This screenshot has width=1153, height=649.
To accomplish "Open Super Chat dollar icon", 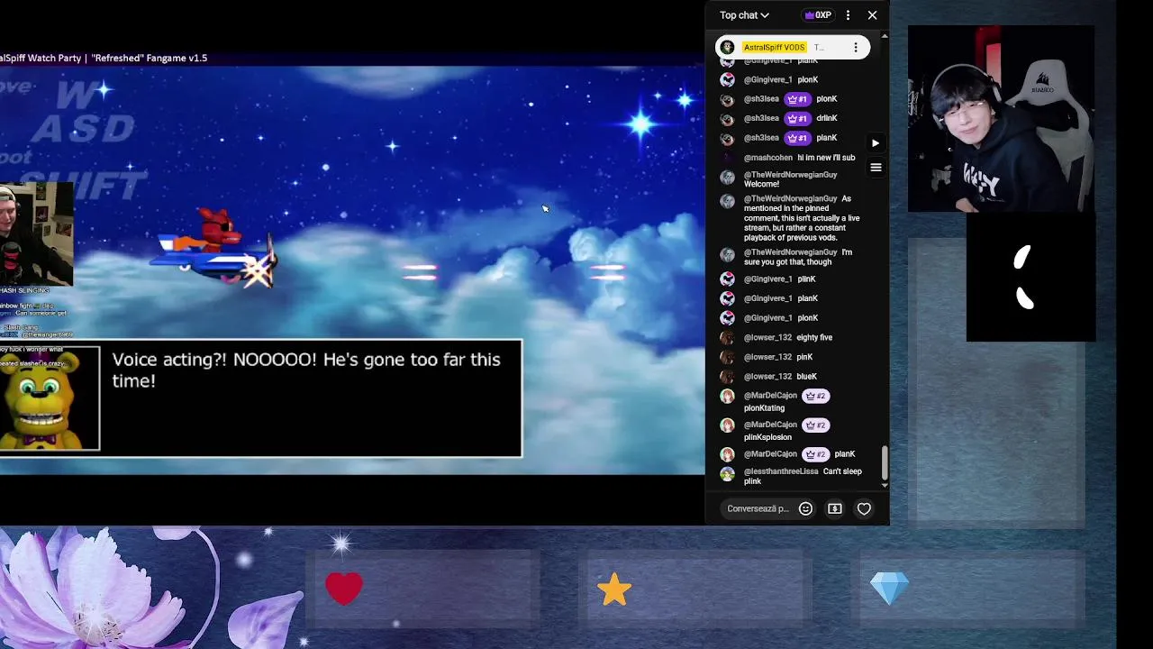I will click(835, 509).
